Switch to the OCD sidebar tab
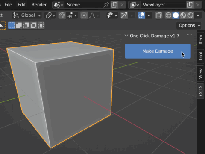The image size is (205, 154). [201, 91]
